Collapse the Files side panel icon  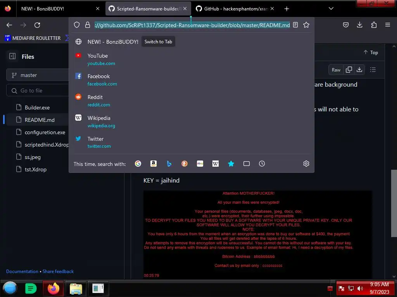point(12,56)
